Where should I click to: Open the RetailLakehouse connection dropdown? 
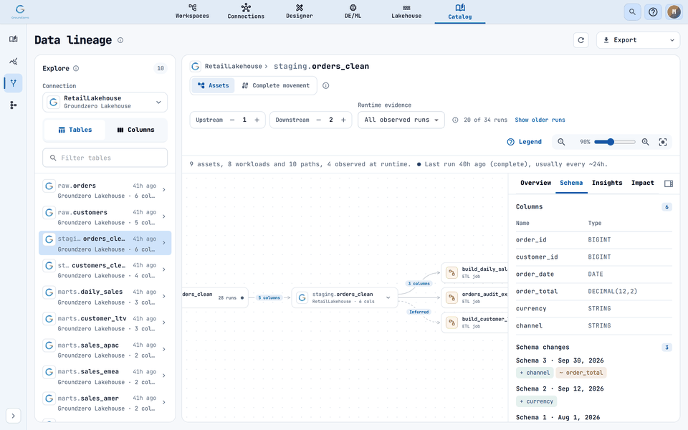(x=105, y=102)
